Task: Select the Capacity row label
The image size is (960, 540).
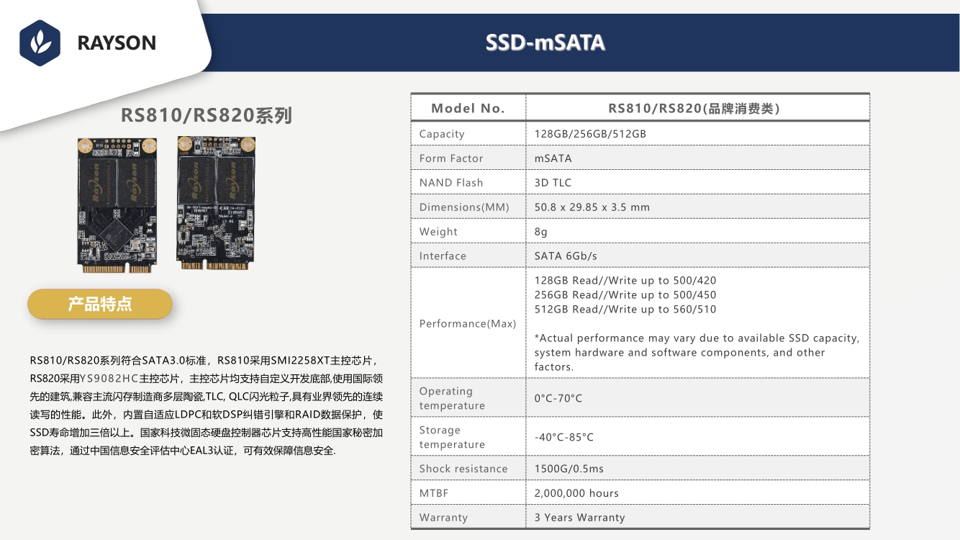Action: [442, 134]
